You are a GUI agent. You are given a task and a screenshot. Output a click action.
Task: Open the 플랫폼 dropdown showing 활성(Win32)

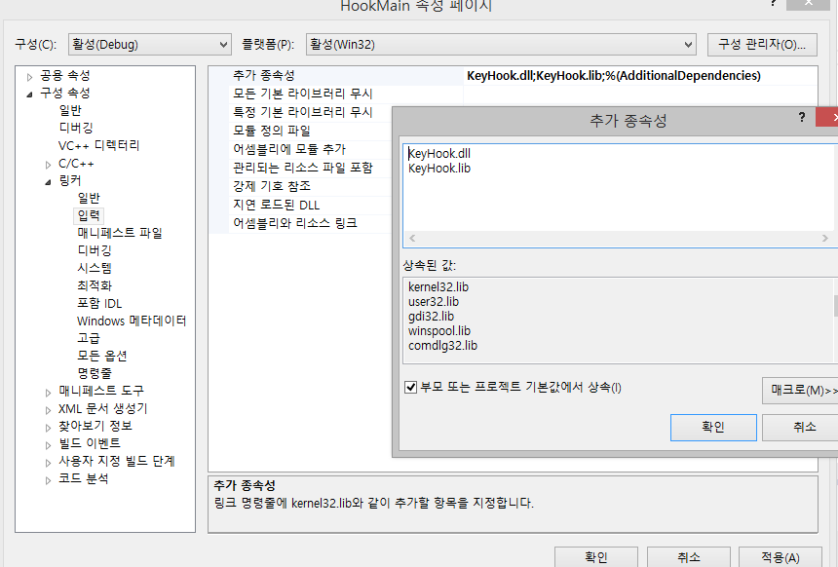500,44
